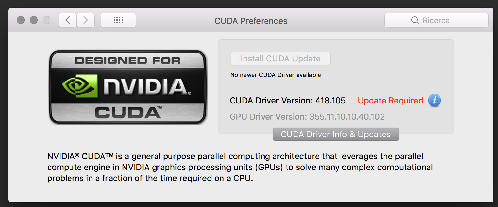Screen dimensions: 498x207
Task: Show all preferences via grid icon
Action: (118, 20)
